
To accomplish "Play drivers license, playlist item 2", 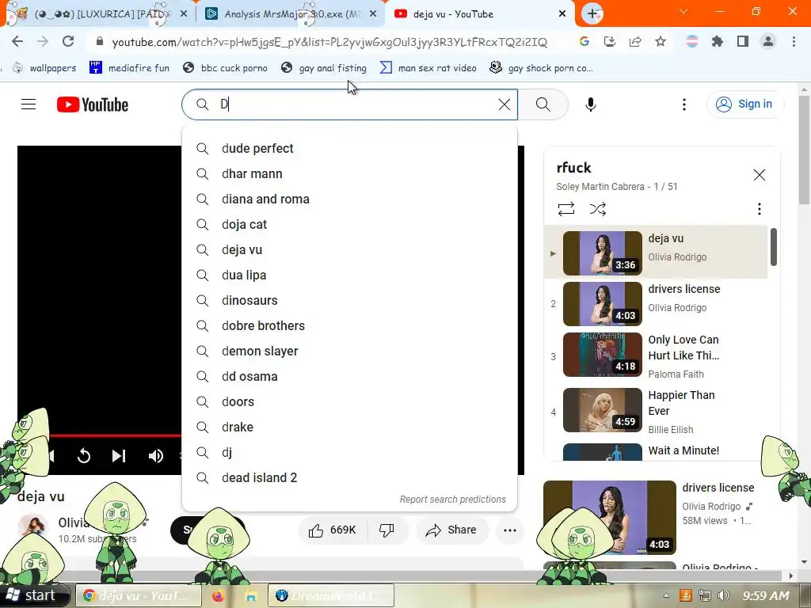I will coord(656,303).
